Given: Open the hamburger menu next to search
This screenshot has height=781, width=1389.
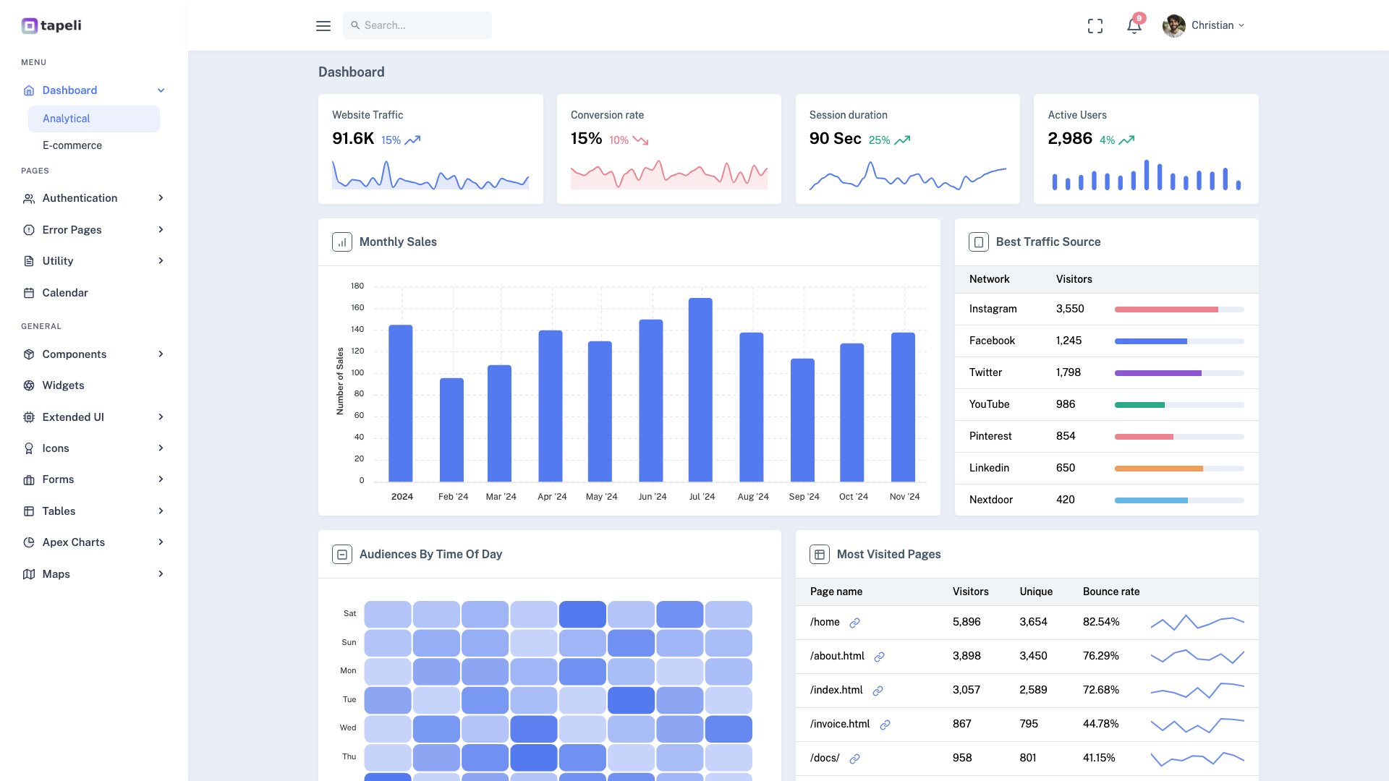Looking at the screenshot, I should [323, 25].
